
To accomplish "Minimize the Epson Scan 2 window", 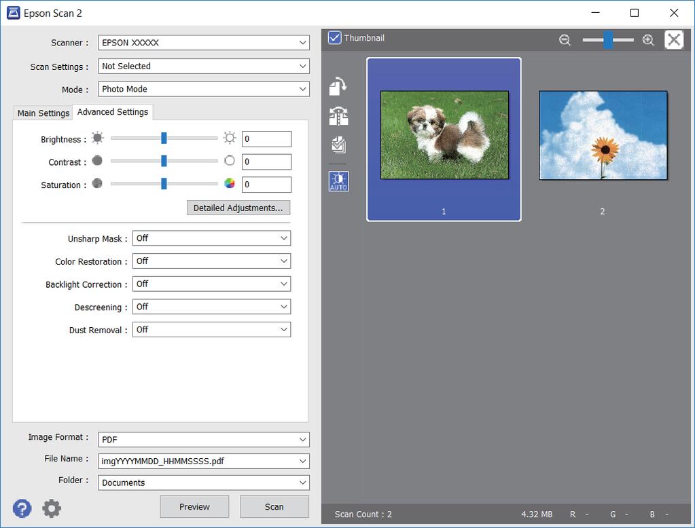I will click(x=595, y=13).
